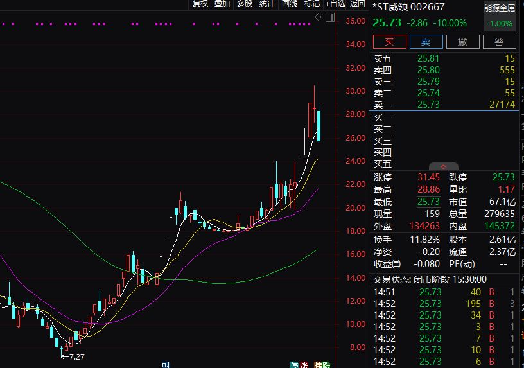Click the 30.00 price axis label
This screenshot has width=524, height=368.
tap(356, 91)
